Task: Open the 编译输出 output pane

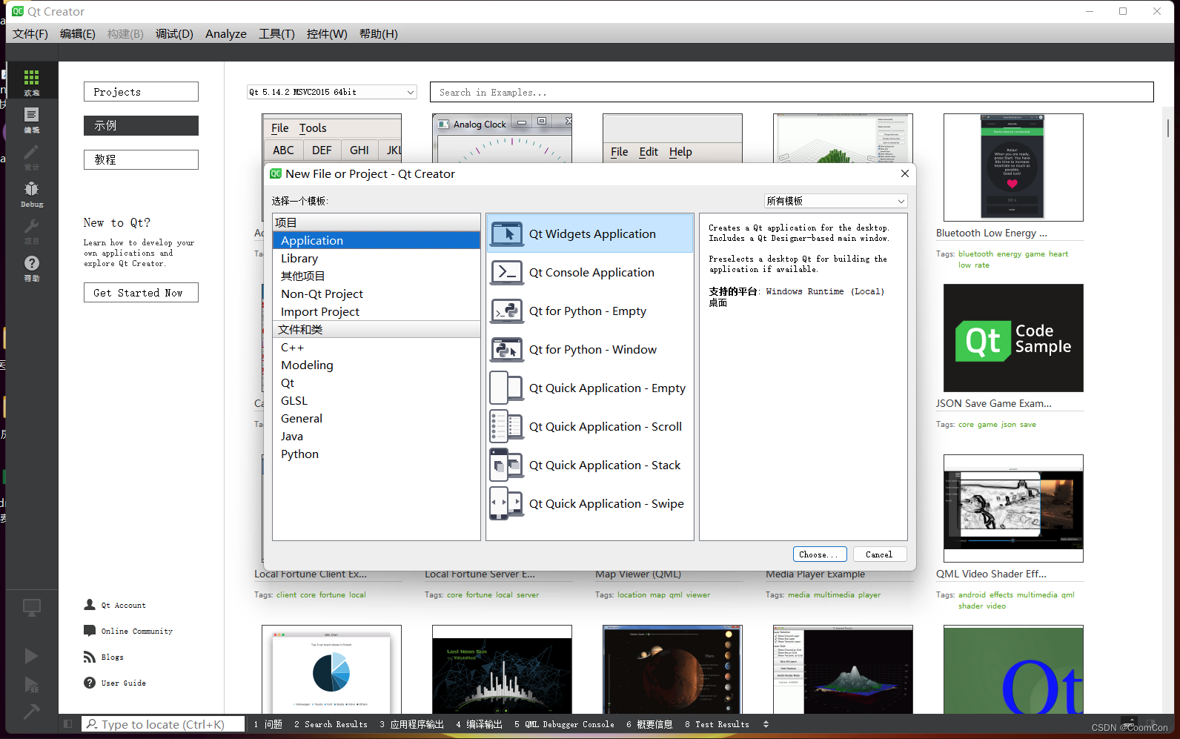Action: (479, 724)
